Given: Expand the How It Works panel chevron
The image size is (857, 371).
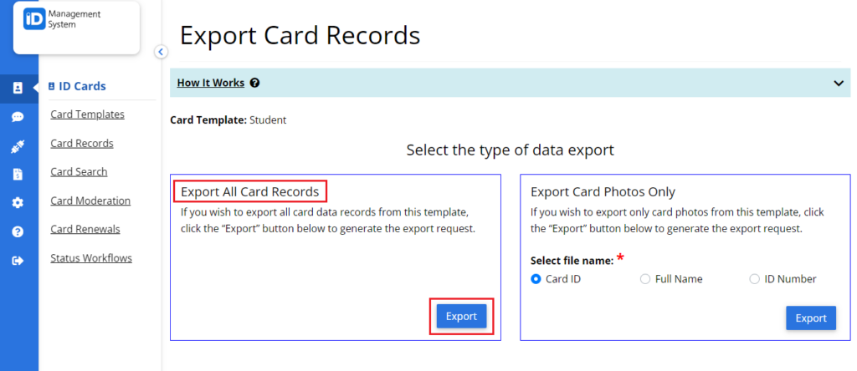Looking at the screenshot, I should [839, 84].
